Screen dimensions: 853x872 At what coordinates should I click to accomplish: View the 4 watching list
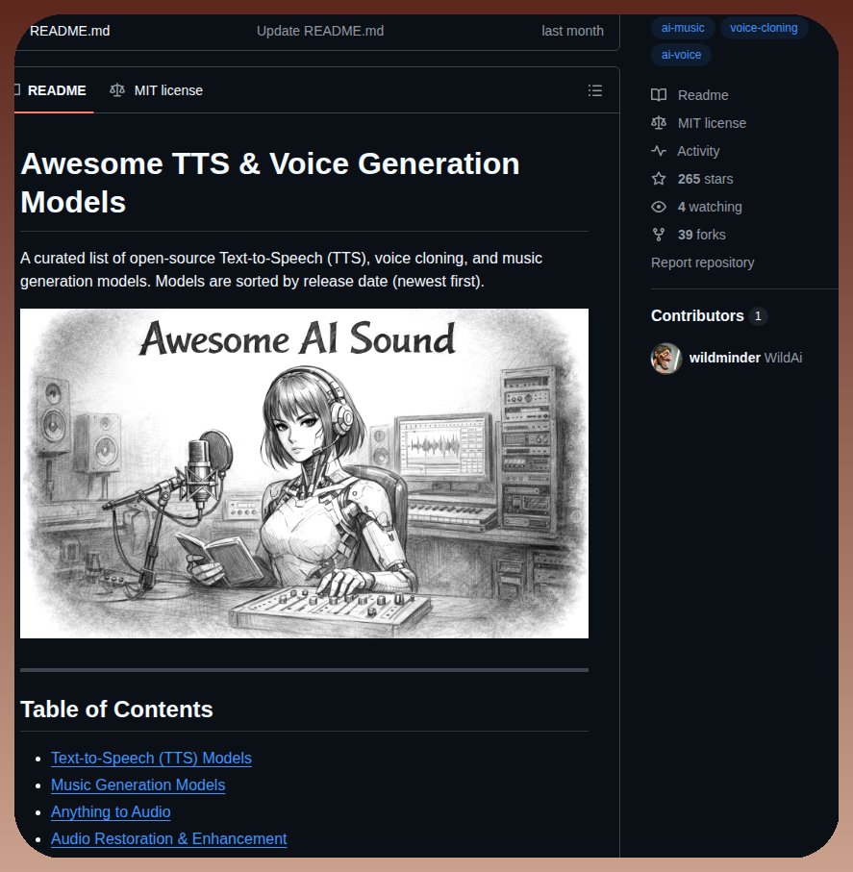pyautogui.click(x=710, y=207)
